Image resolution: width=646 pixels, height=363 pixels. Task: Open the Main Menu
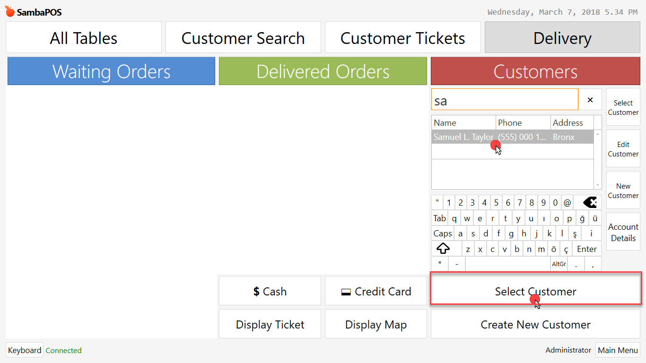pyautogui.click(x=618, y=350)
